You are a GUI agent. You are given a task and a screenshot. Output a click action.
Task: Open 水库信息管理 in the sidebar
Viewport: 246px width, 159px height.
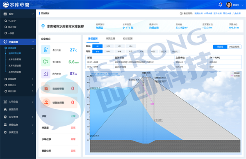(15, 59)
